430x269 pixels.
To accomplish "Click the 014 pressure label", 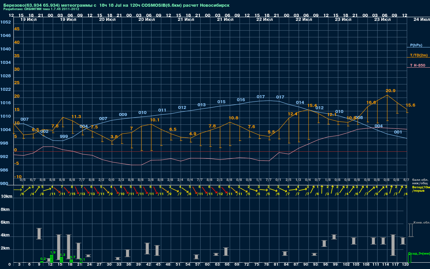I will pyautogui.click(x=300, y=103).
